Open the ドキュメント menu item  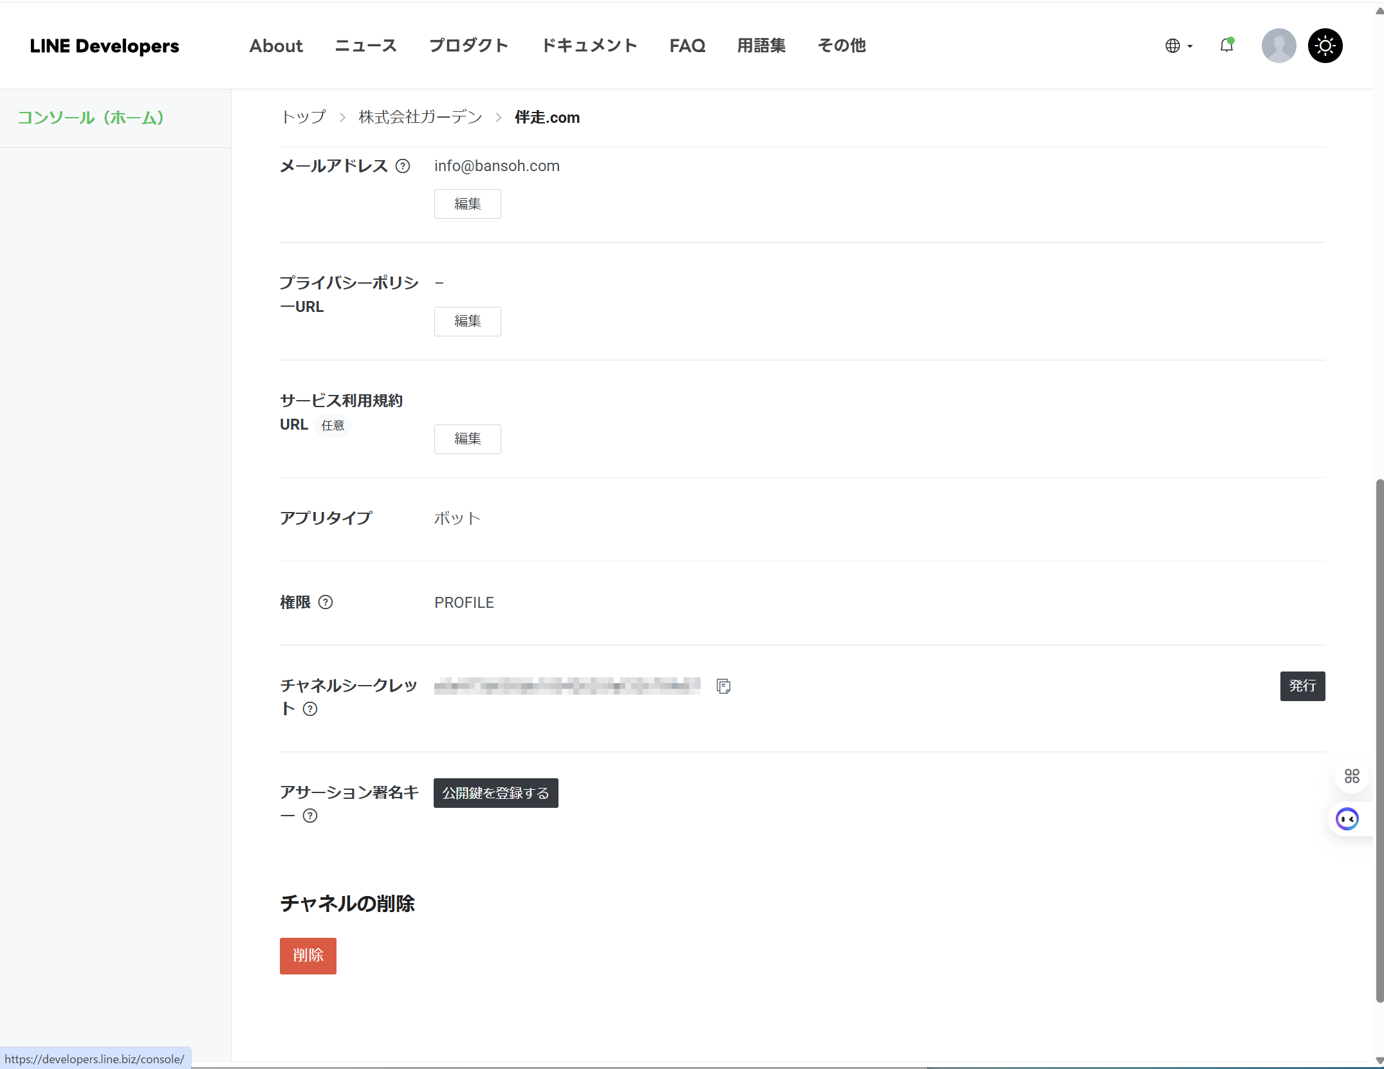(x=589, y=46)
